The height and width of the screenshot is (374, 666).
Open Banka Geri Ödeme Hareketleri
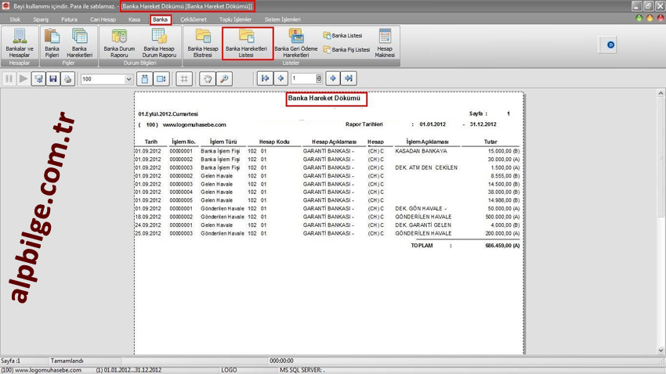tap(295, 43)
